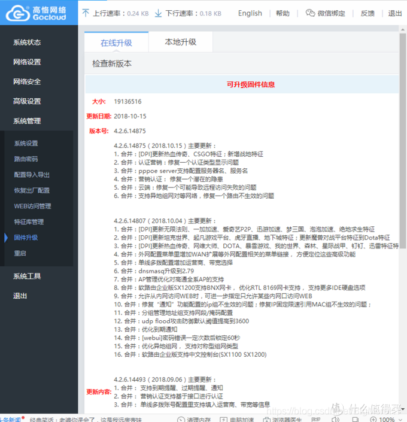Viewport: 407px width, 422px height.
Task: Click update date value 2018-10-15
Action: (130, 116)
